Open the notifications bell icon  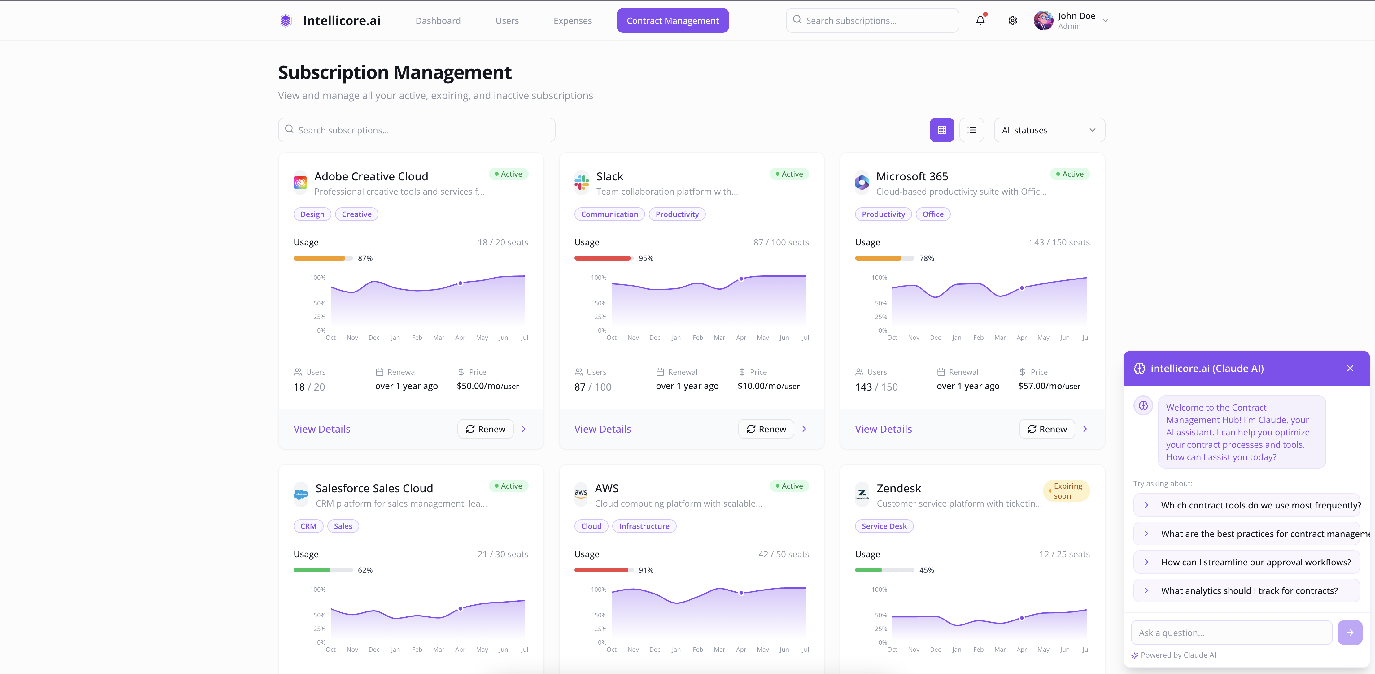(x=980, y=20)
